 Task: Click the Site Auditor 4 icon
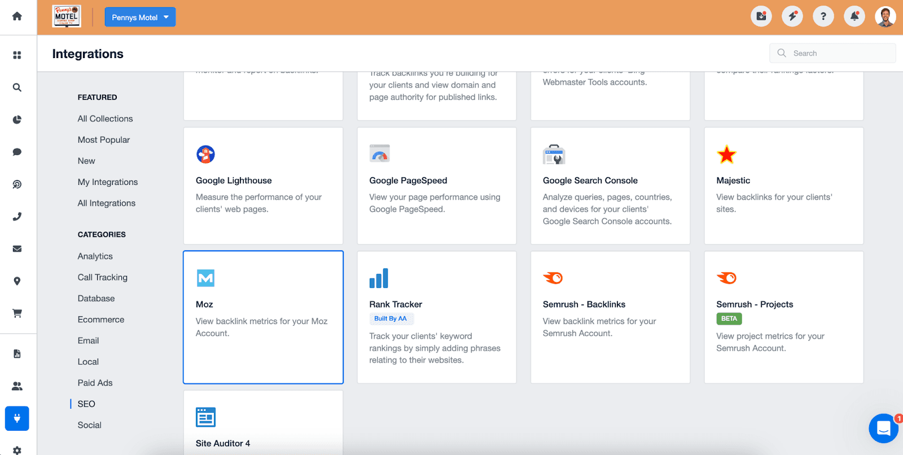(x=205, y=417)
